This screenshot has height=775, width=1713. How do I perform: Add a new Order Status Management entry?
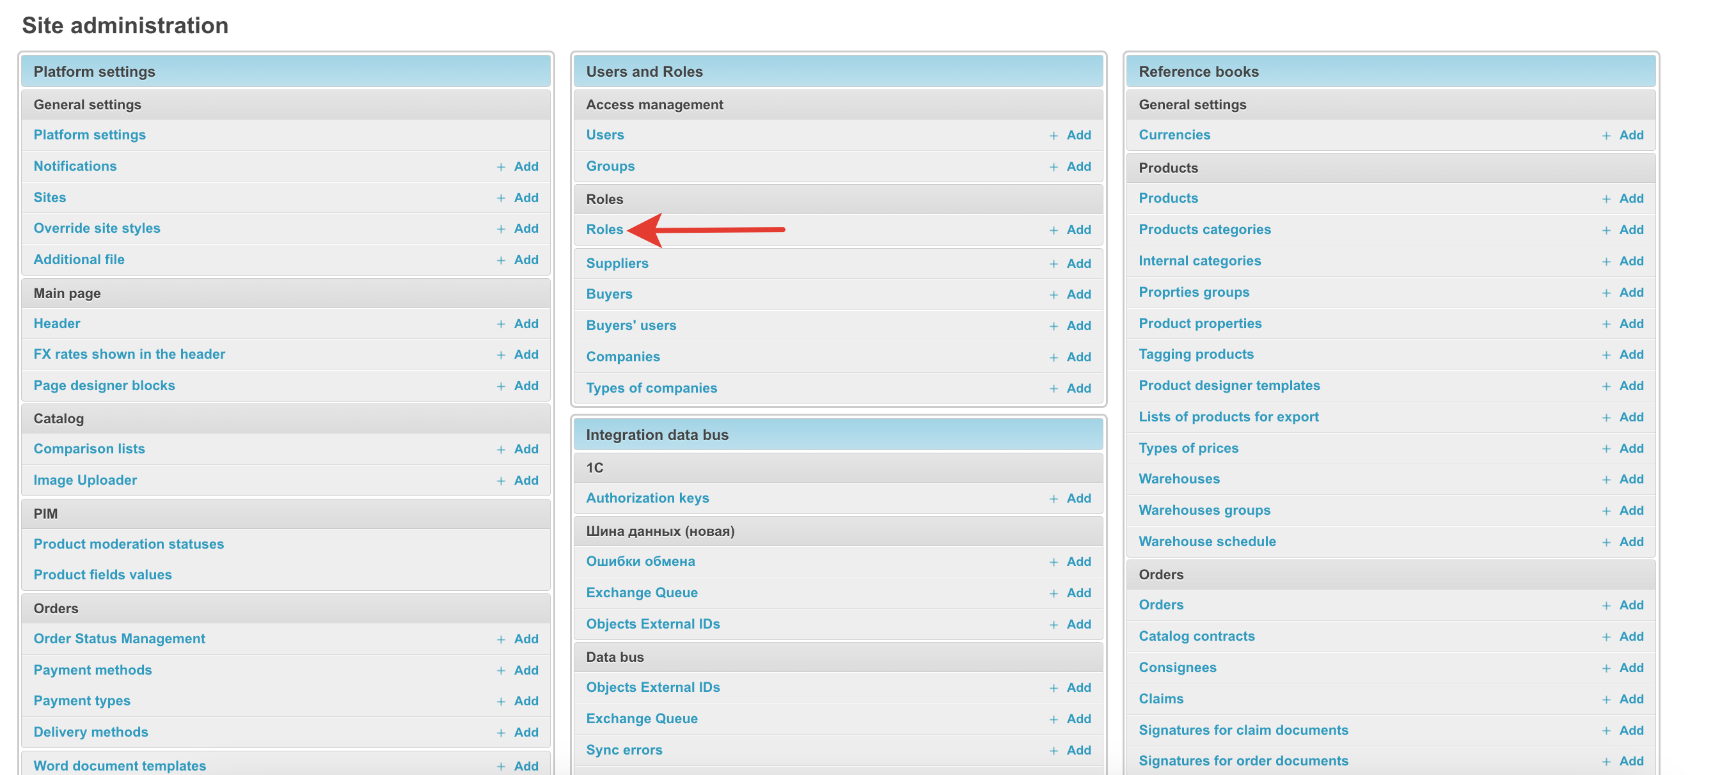tap(525, 639)
